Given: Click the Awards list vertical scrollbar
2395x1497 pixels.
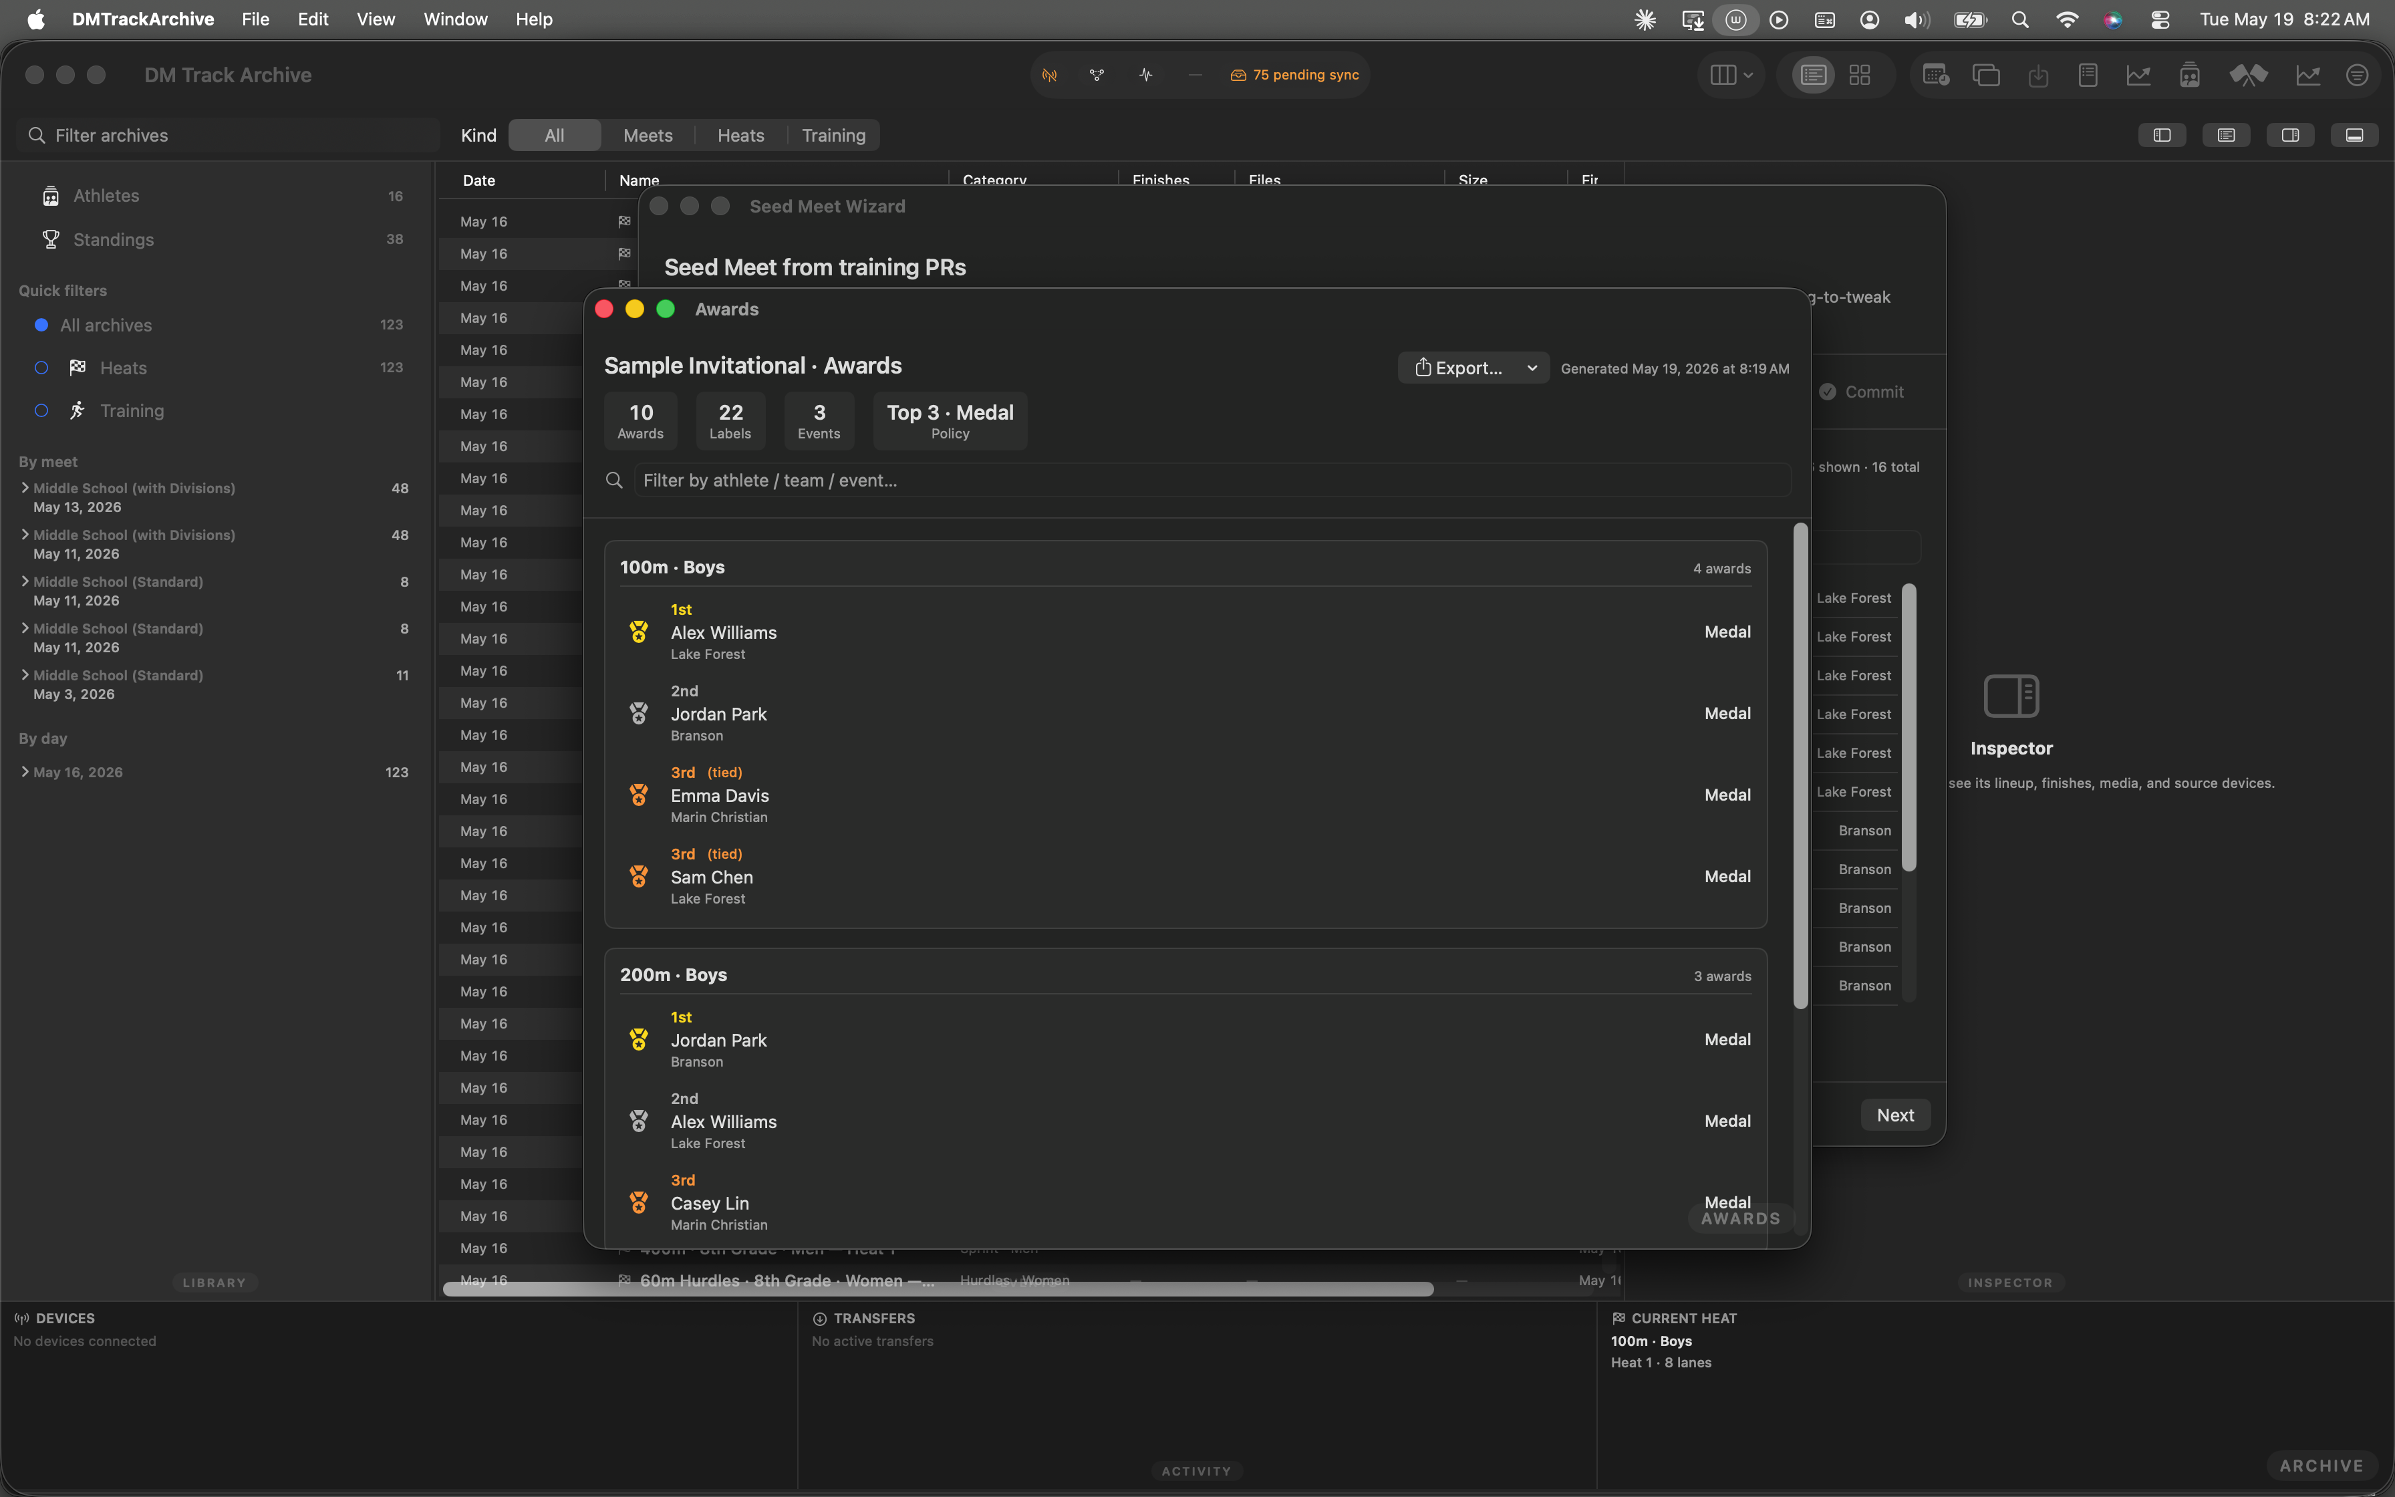Looking at the screenshot, I should pos(1800,767).
